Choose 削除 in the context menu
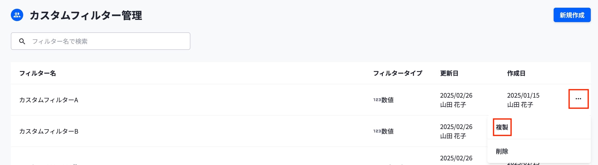This screenshot has width=598, height=165. (502, 151)
